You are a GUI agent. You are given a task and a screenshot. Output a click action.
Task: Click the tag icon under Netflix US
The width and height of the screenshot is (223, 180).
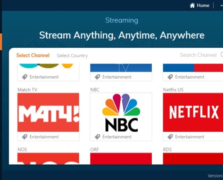click(x=170, y=137)
